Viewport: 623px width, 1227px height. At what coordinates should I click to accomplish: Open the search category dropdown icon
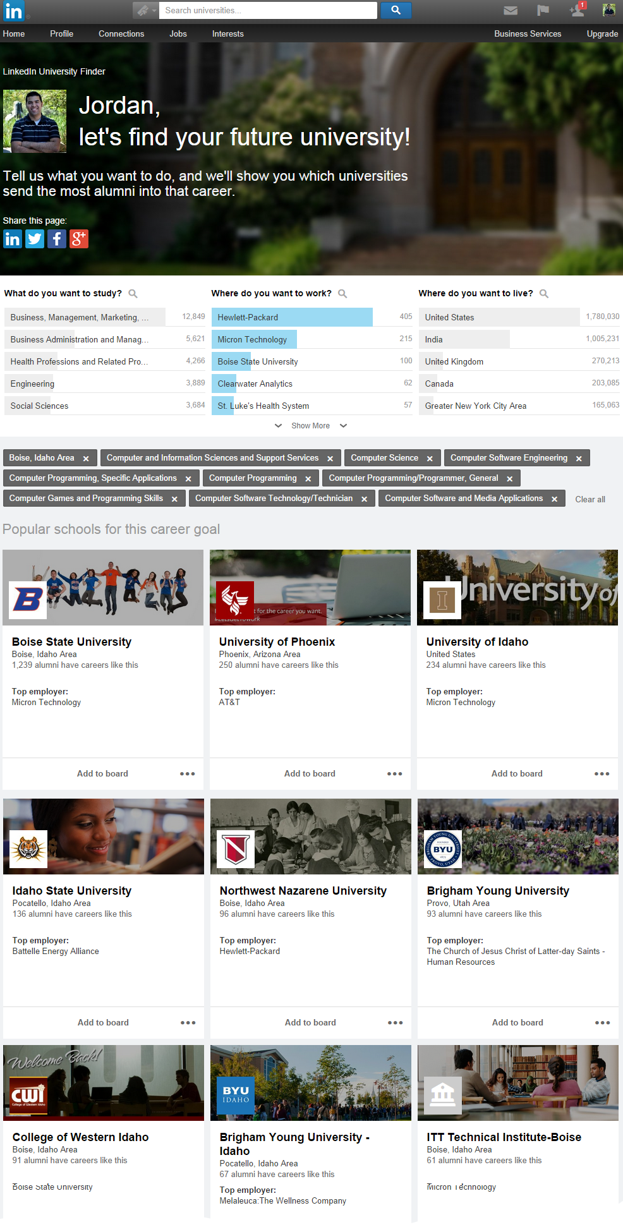145,10
